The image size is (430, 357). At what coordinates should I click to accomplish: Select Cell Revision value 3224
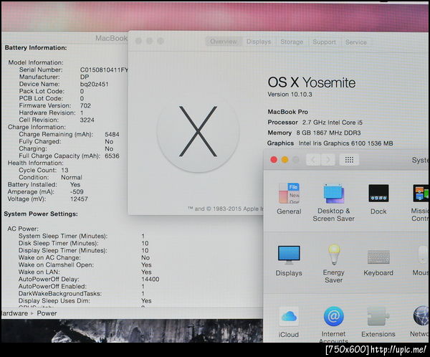(87, 120)
